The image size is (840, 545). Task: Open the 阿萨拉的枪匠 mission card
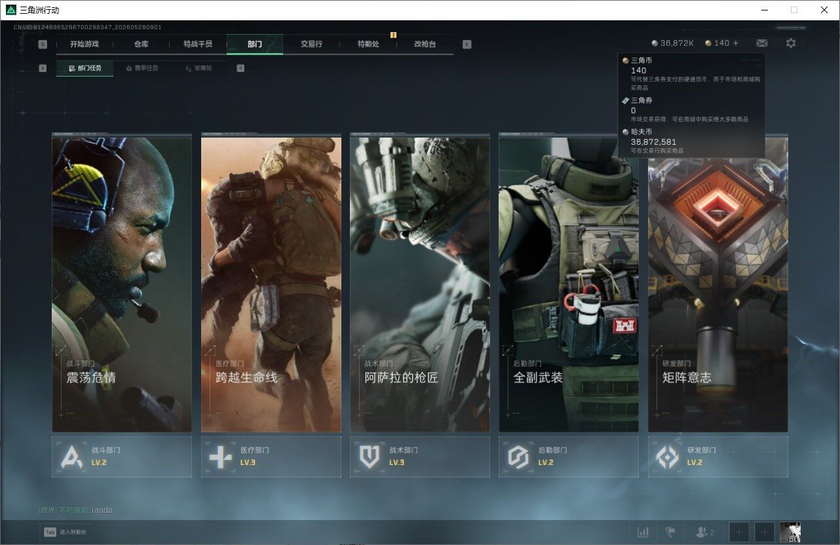[420, 283]
